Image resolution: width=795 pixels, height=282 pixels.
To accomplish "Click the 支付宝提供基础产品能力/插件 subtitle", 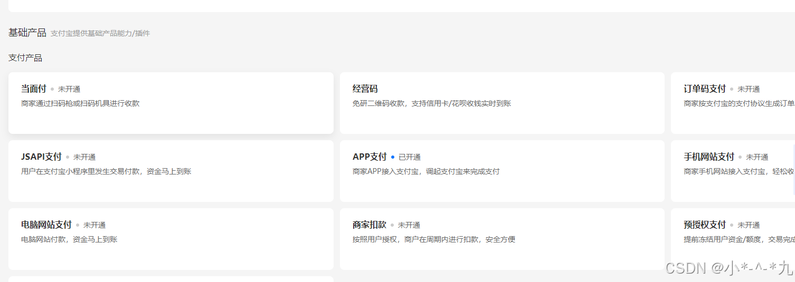I will (x=100, y=33).
